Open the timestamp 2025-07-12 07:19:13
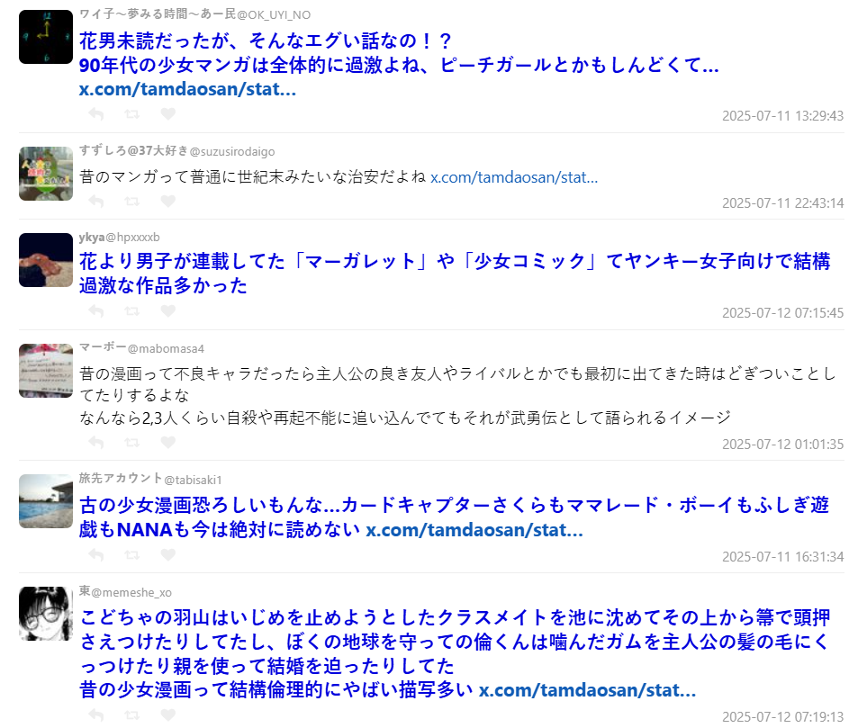The width and height of the screenshot is (849, 728). pos(782,716)
